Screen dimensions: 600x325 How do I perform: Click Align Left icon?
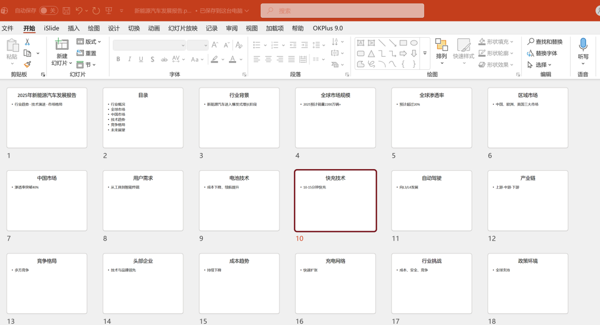257,59
